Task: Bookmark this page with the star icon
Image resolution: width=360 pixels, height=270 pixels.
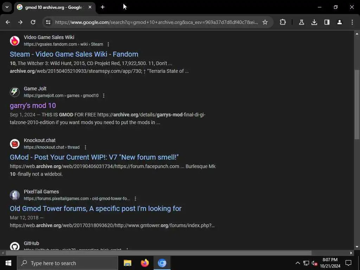Action: click(x=265, y=22)
